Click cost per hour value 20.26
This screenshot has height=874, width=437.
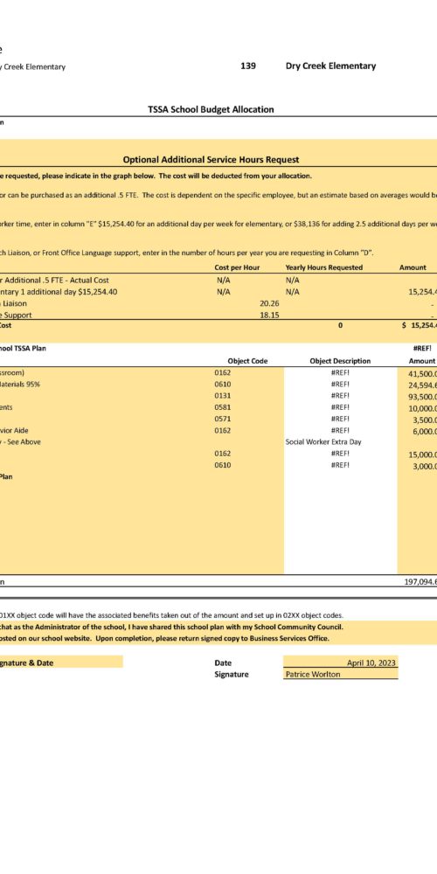(269, 303)
